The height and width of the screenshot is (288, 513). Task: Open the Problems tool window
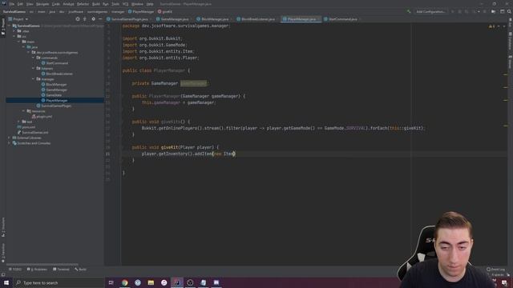pos(37,270)
